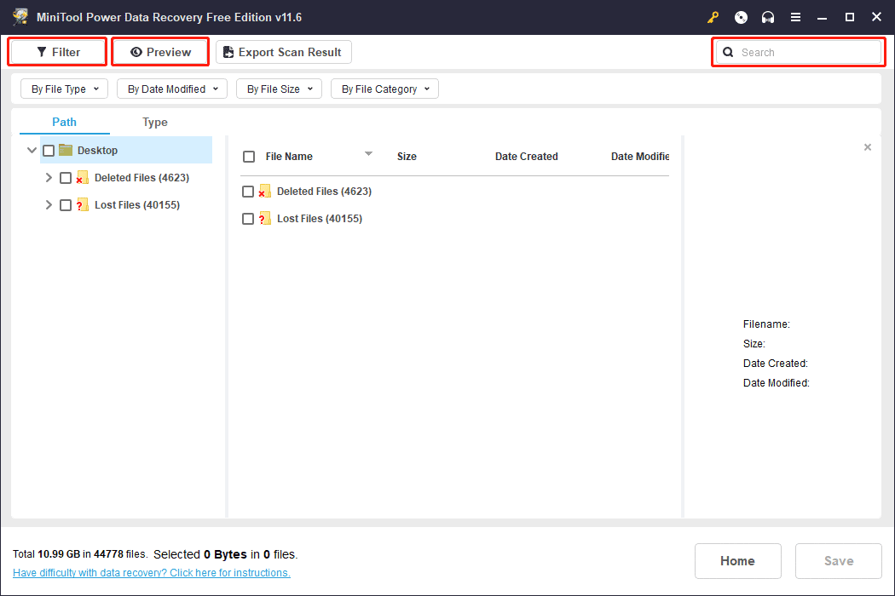895x596 pixels.
Task: Click Export Scan Result button
Action: click(284, 52)
